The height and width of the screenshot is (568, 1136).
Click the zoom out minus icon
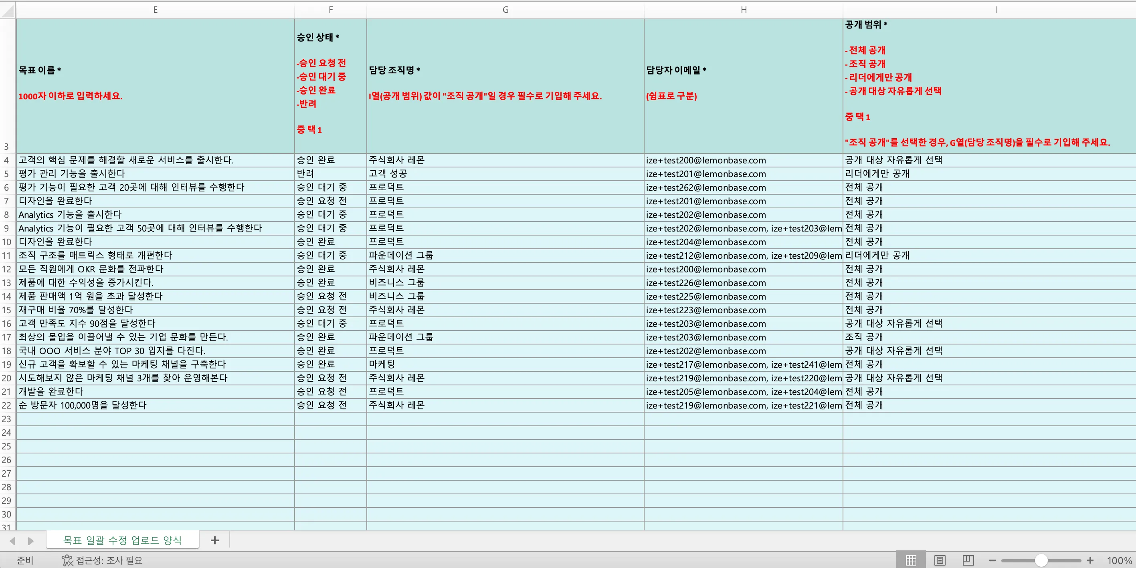992,560
